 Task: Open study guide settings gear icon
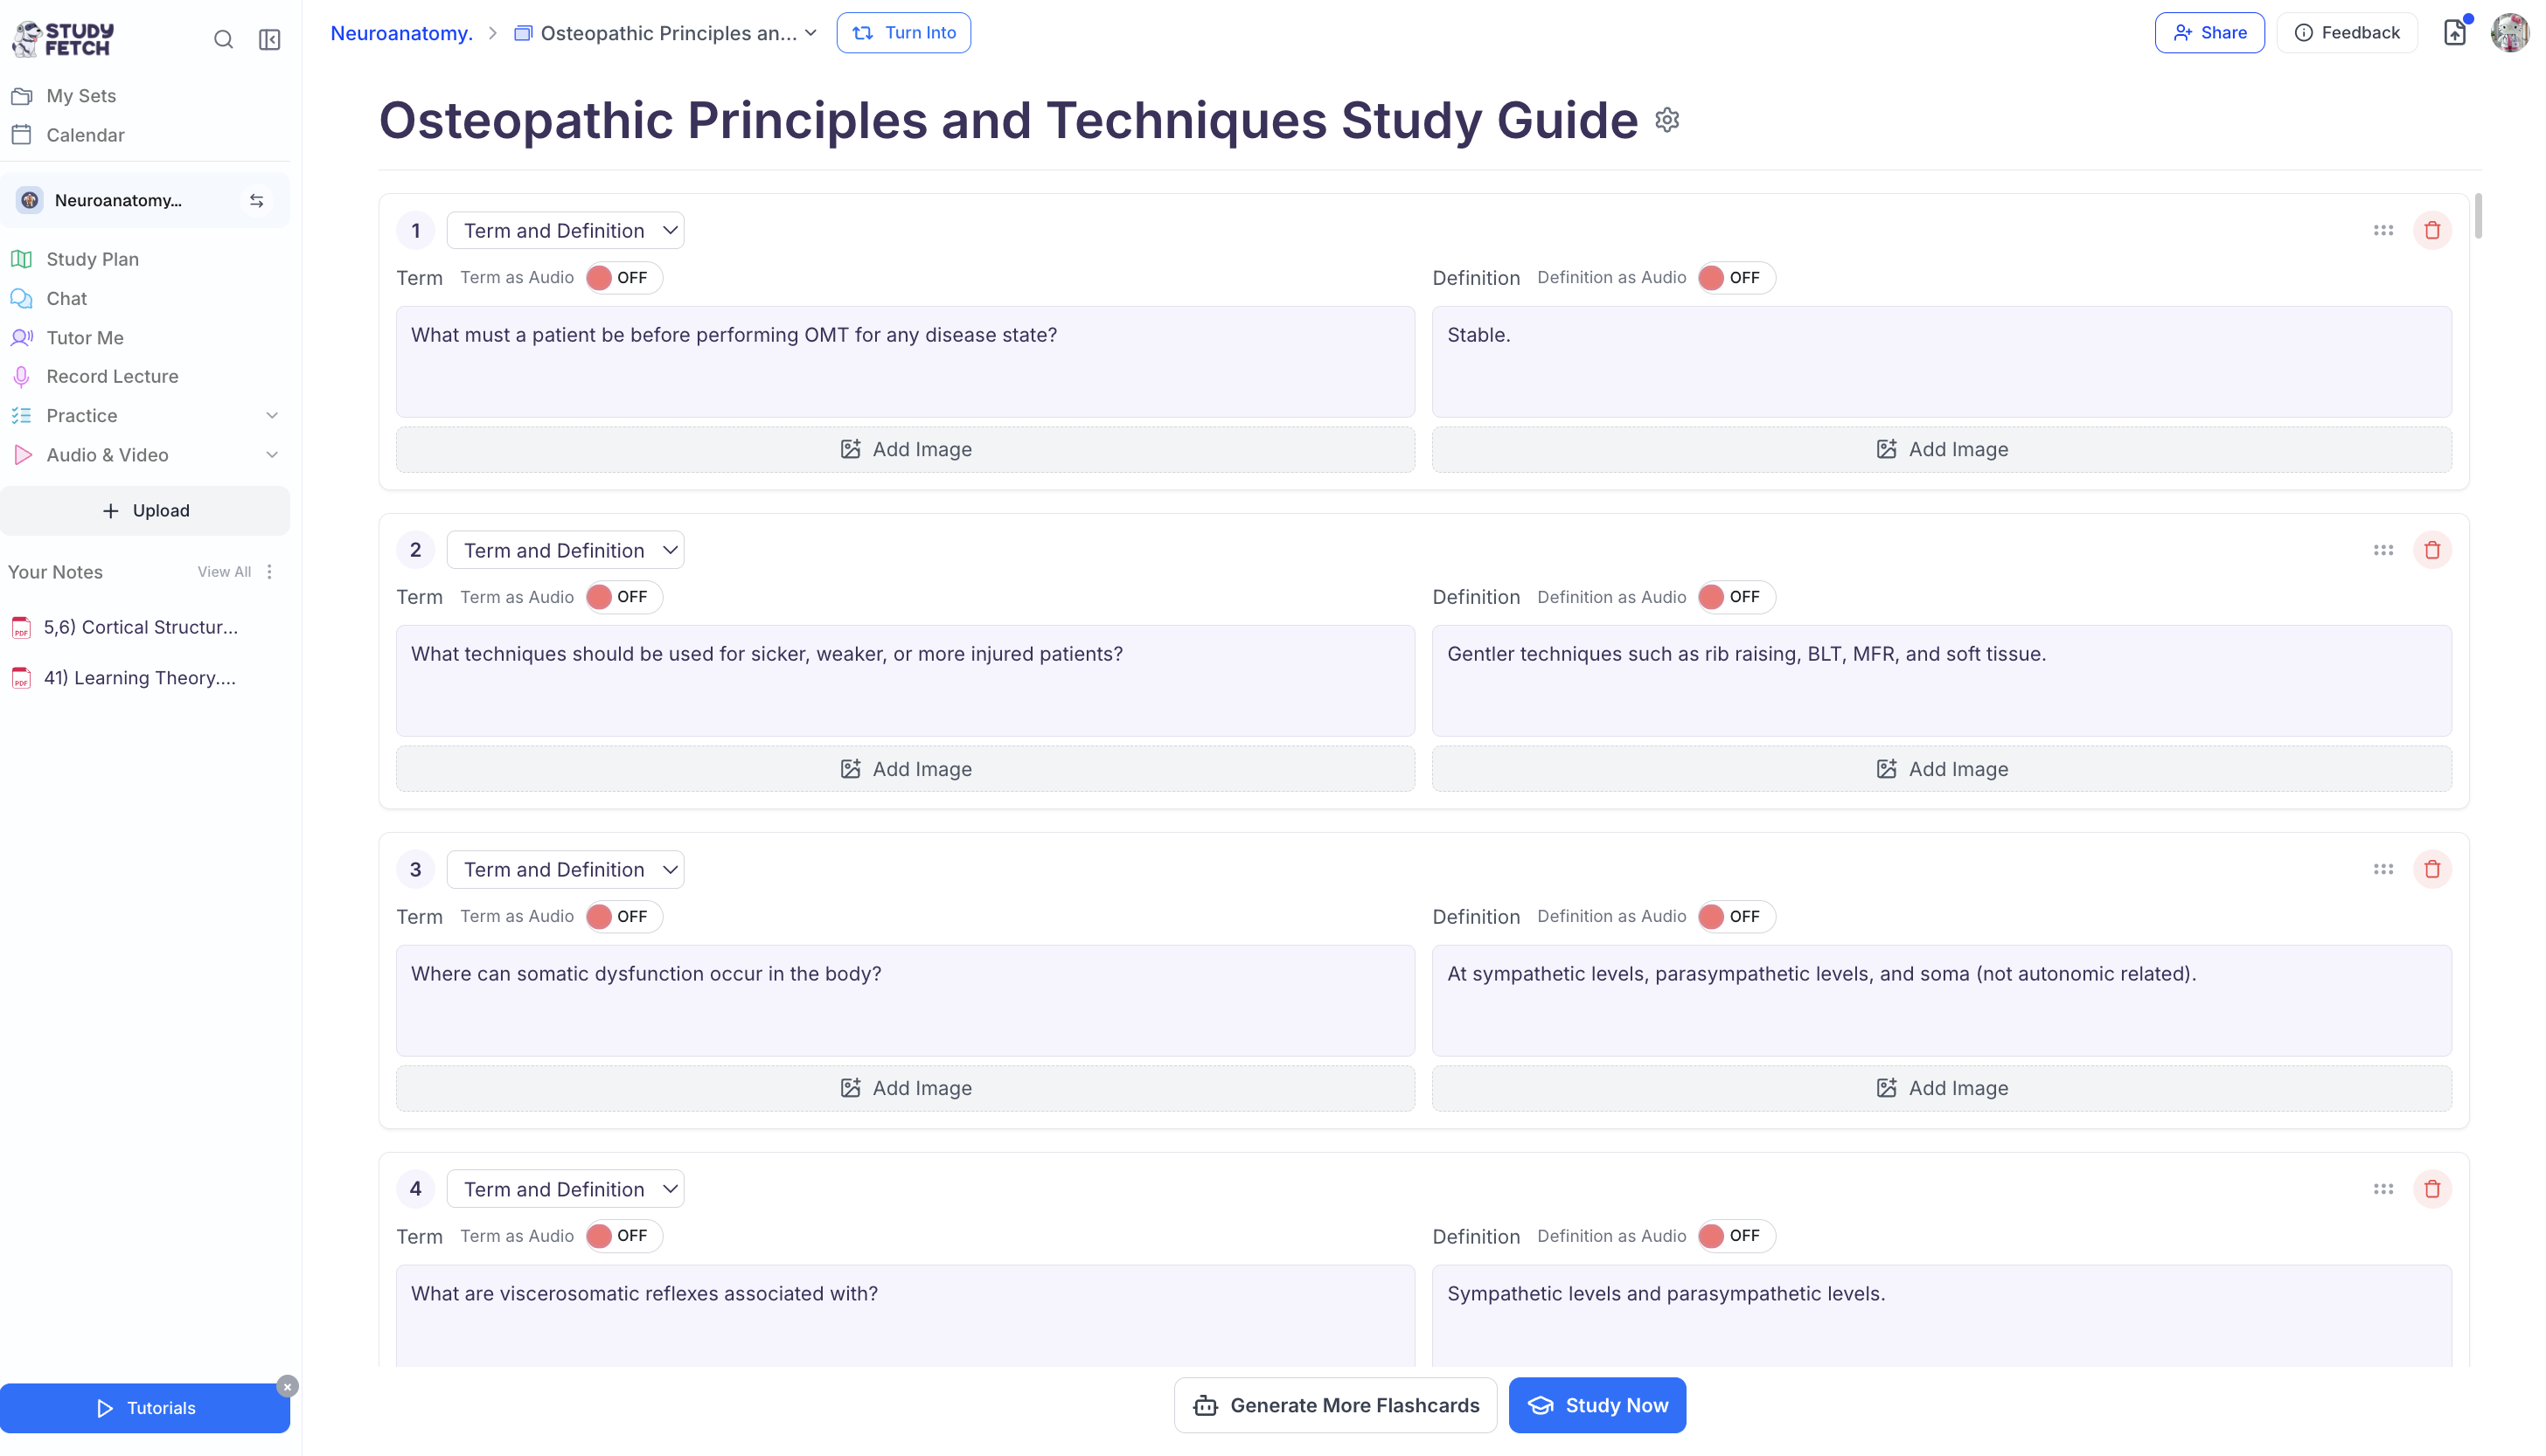[1666, 120]
